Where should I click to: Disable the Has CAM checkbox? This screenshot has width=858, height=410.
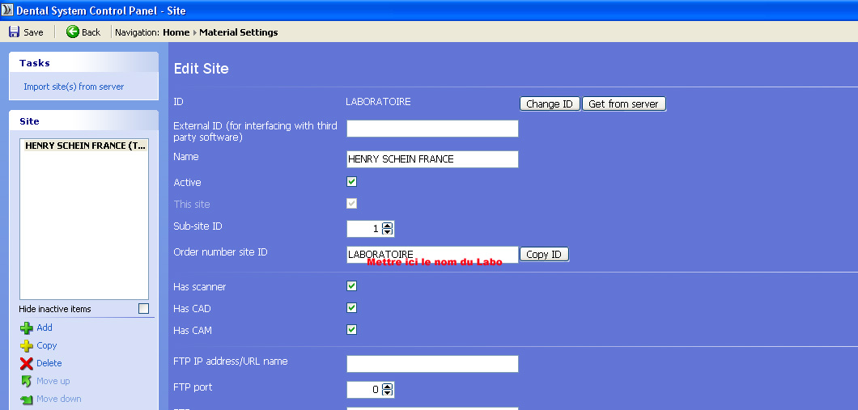point(351,330)
